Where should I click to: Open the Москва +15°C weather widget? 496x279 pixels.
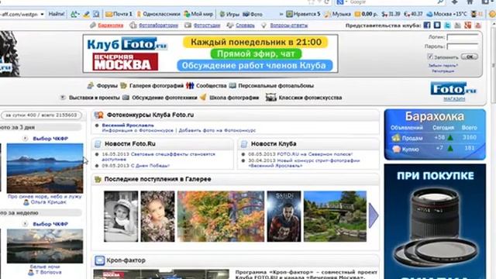[x=446, y=14]
